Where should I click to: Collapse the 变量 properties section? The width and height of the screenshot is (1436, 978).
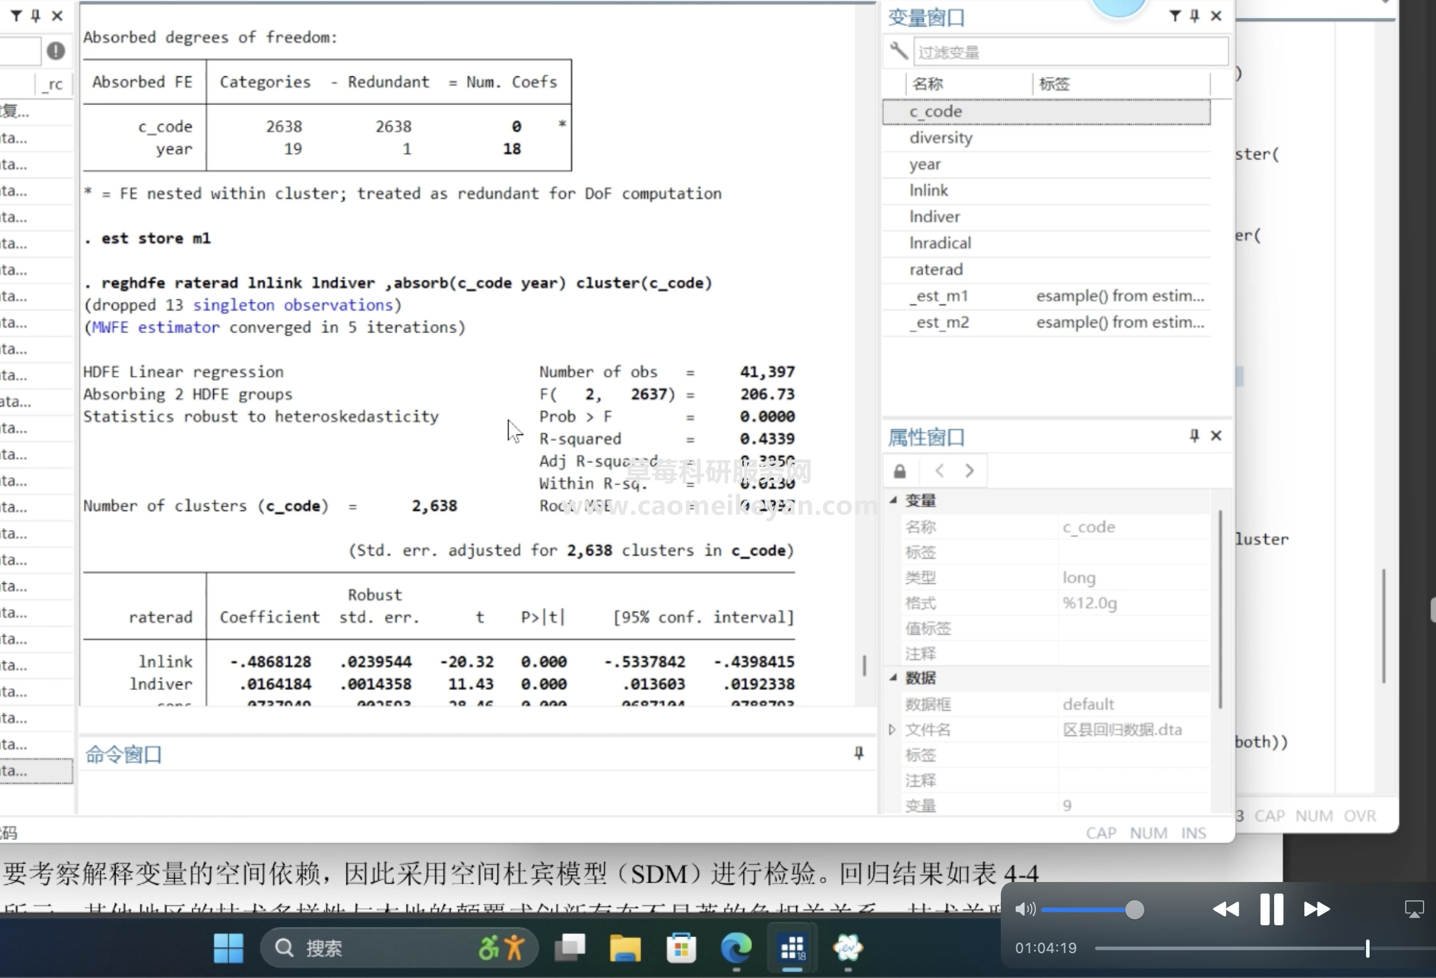pyautogui.click(x=893, y=500)
